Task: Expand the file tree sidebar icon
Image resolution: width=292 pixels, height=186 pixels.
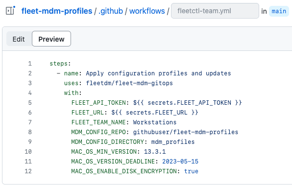Action: pos(10,11)
